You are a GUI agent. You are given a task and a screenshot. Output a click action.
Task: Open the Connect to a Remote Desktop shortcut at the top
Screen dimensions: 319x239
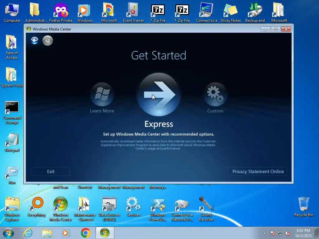tap(206, 12)
